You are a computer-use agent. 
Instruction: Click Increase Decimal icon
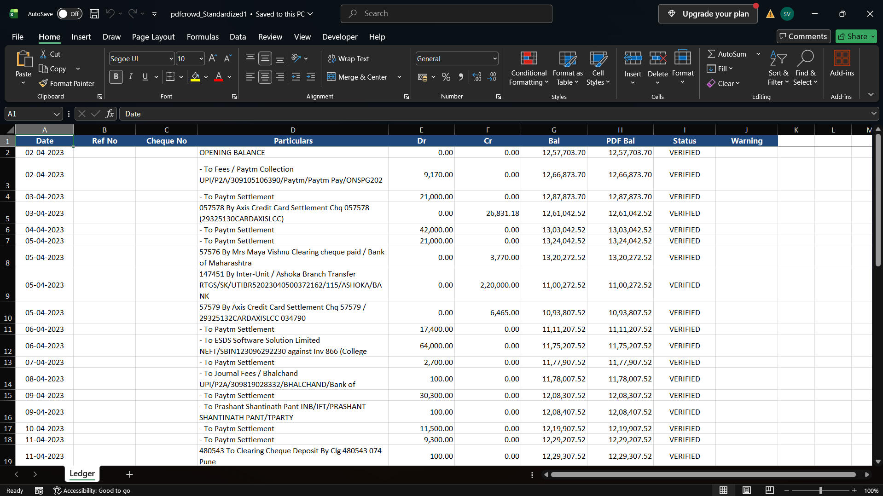[477, 77]
